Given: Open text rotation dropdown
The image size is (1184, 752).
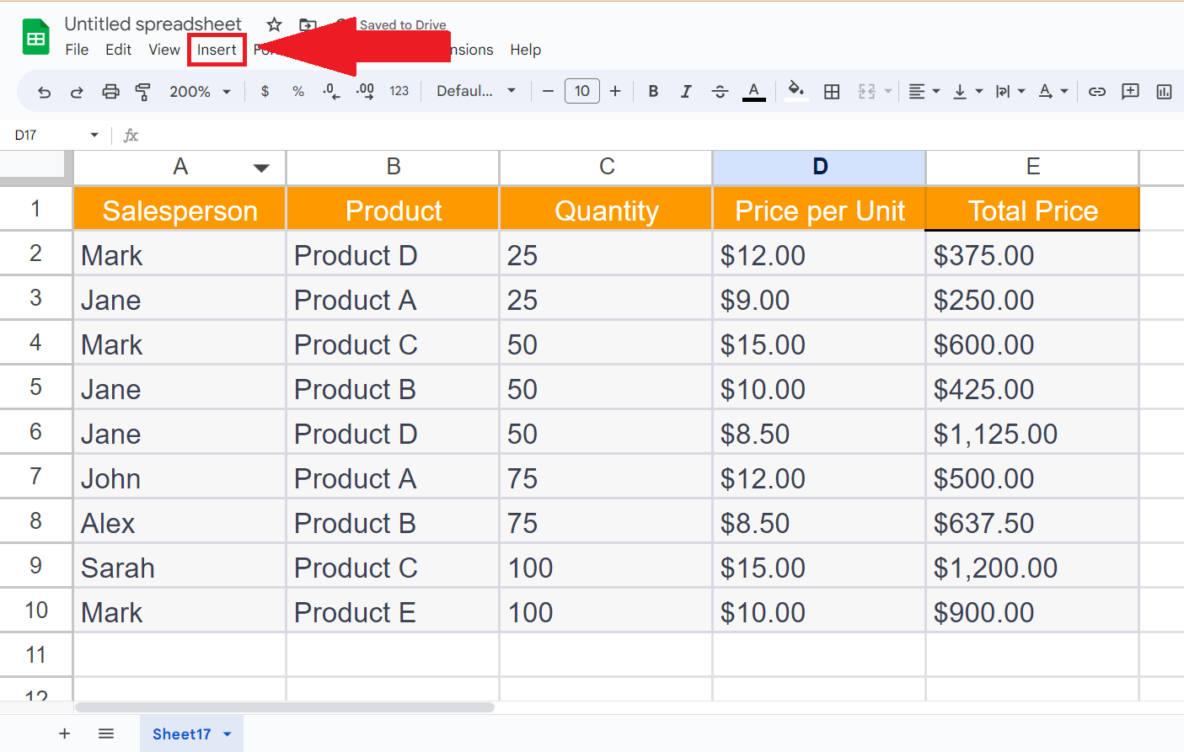Looking at the screenshot, I should [1053, 92].
